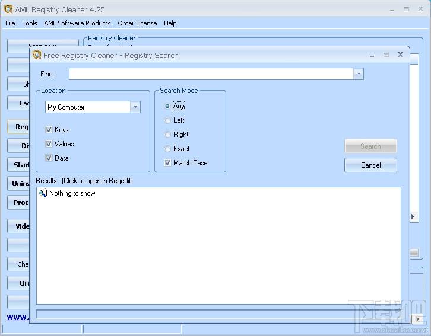Open the Find history dropdown arrow
Screen dimensions: 431x336
359,74
